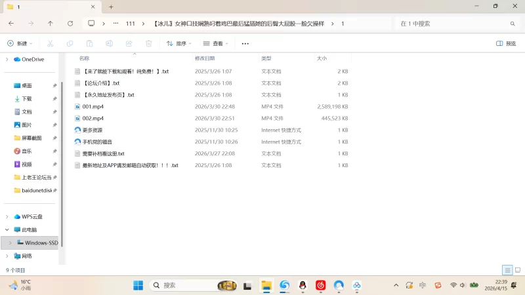Click the Cut scissors icon in toolbar
The height and width of the screenshot is (295, 525).
(50, 43)
